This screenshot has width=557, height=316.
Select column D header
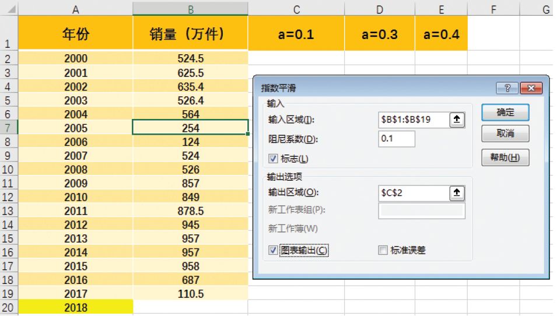coord(379,9)
